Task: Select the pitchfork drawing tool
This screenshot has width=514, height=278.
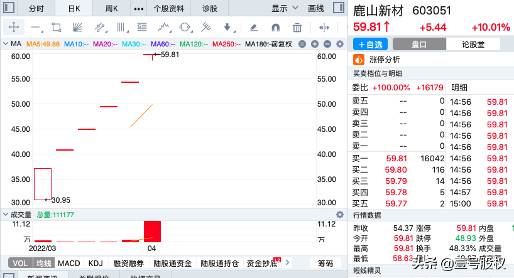Action: [206, 27]
